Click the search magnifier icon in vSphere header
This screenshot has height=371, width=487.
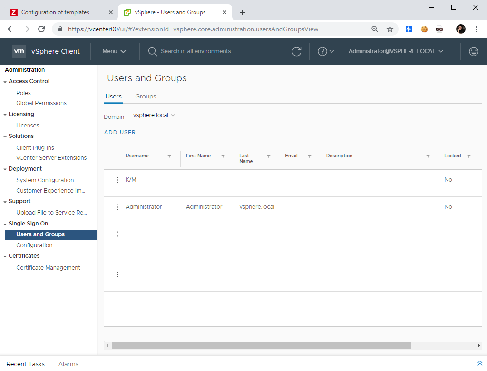coord(152,51)
